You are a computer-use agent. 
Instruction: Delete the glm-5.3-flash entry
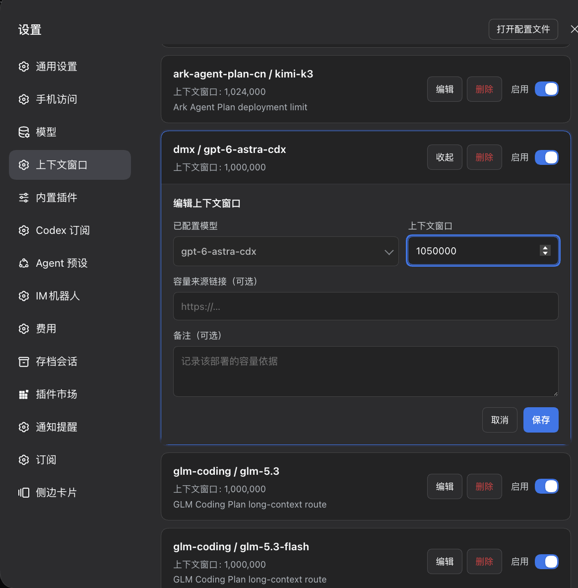click(x=484, y=561)
